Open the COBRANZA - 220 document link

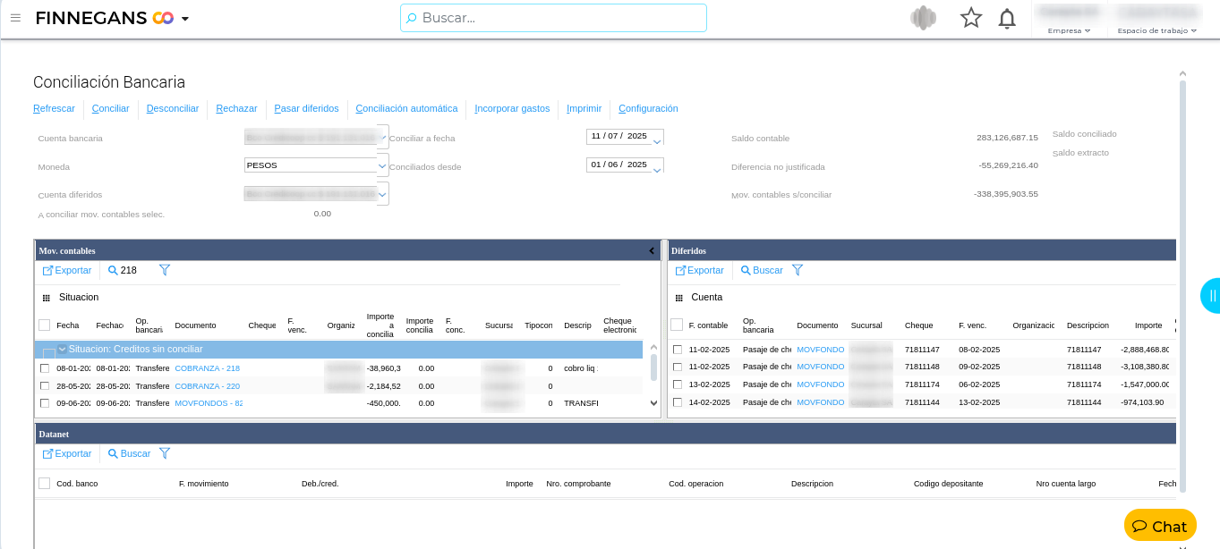(x=207, y=386)
